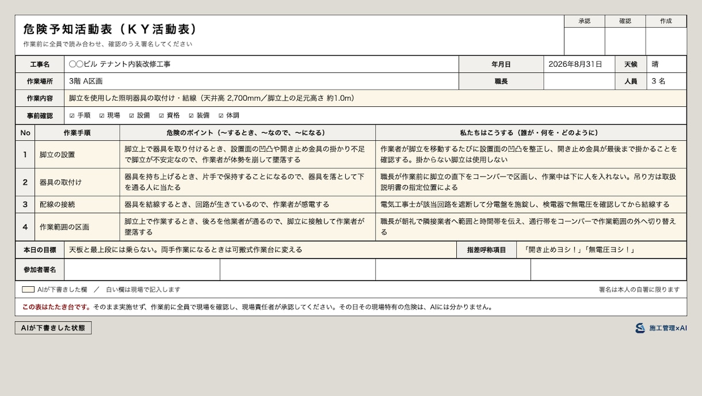Click the countermeasure starting 作業者が脚立を移動
The image size is (702, 396).
(528, 155)
